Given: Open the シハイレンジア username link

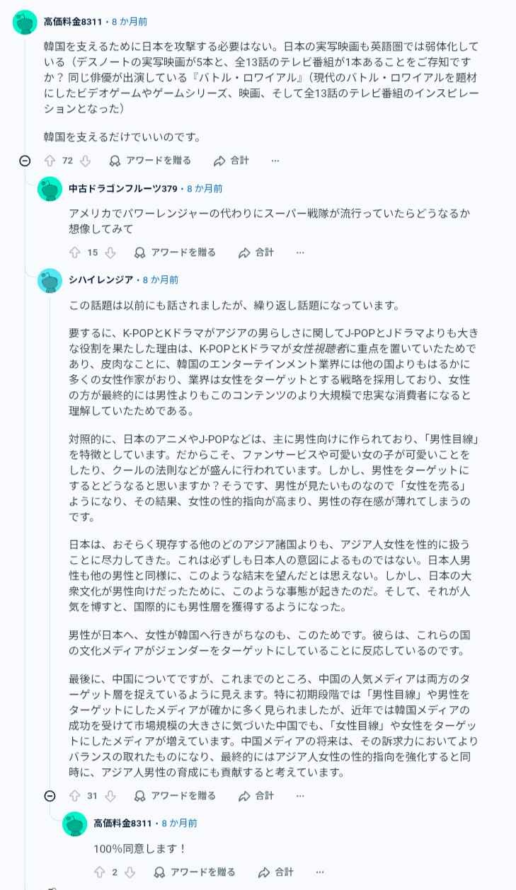Looking at the screenshot, I should [x=101, y=280].
